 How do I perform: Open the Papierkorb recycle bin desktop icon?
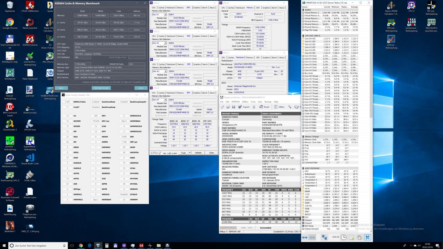[x=10, y=7]
